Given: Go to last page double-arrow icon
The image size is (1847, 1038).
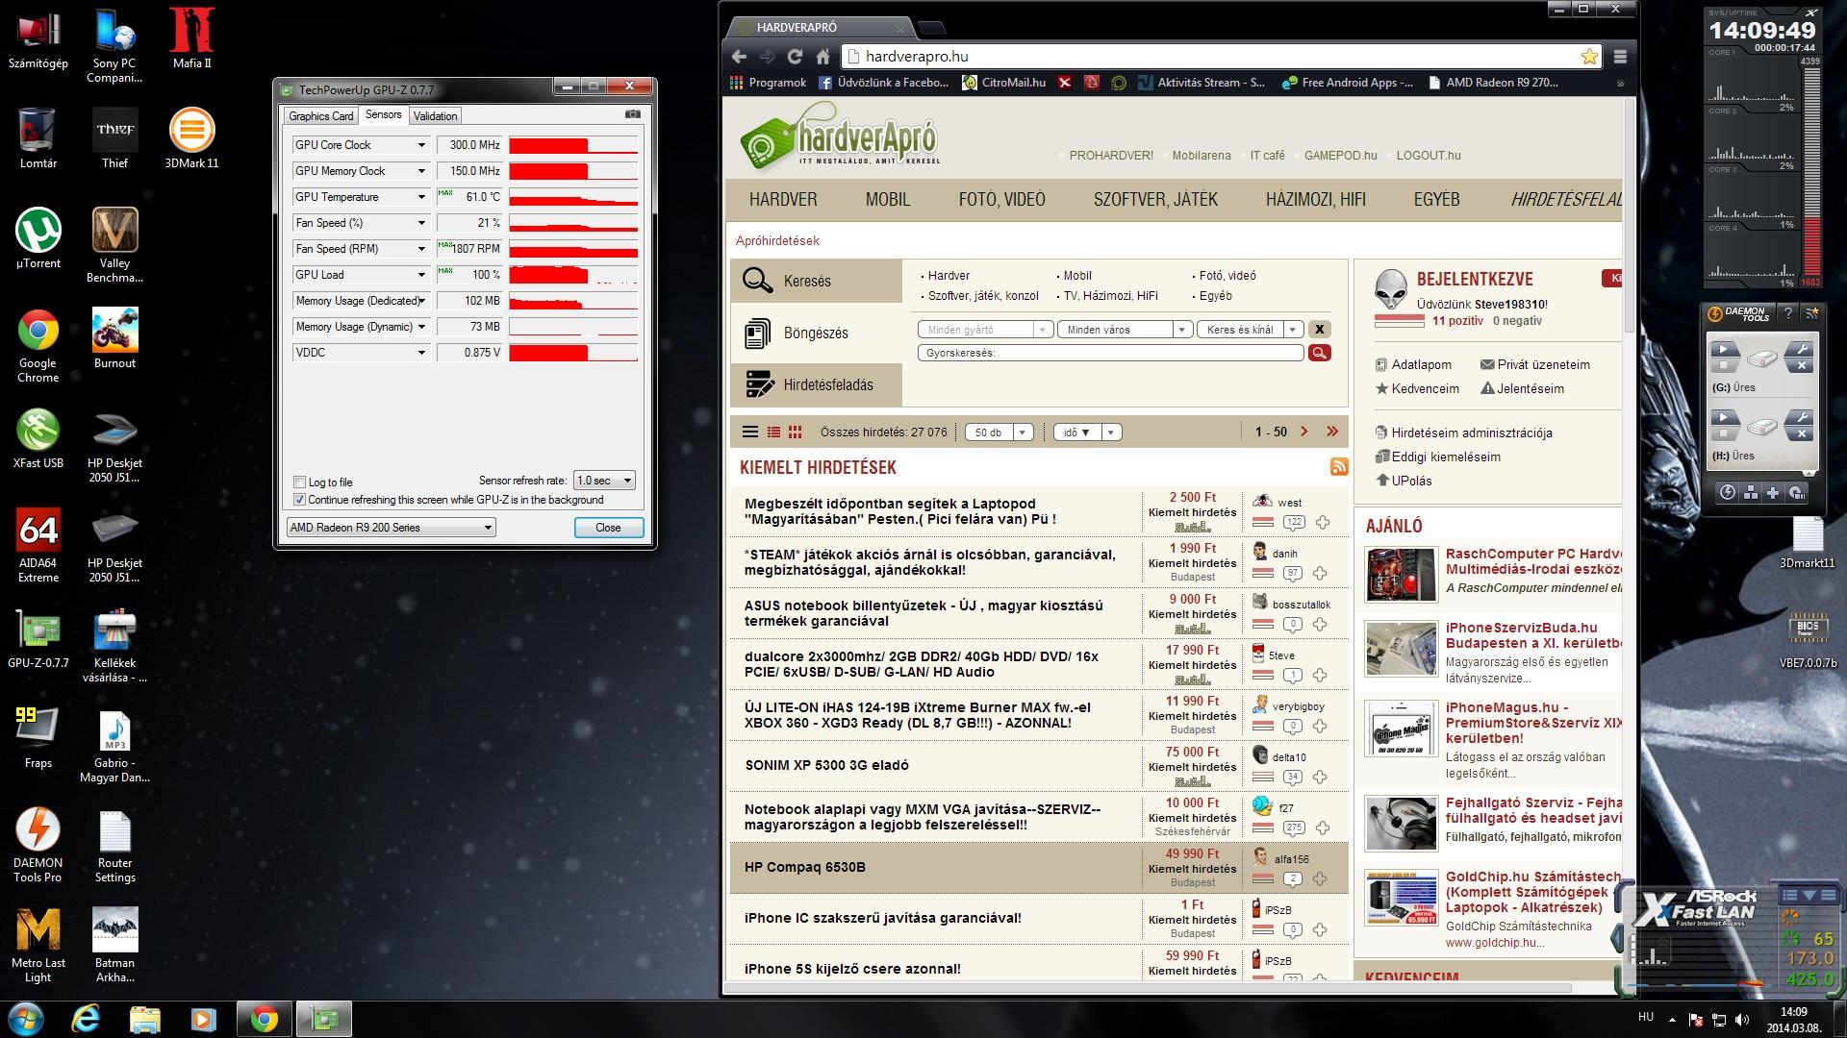Looking at the screenshot, I should pyautogui.click(x=1332, y=432).
